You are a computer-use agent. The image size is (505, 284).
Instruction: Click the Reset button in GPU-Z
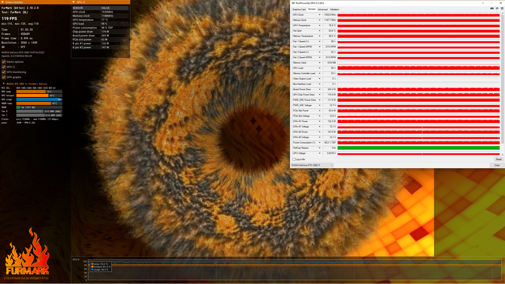point(499,159)
